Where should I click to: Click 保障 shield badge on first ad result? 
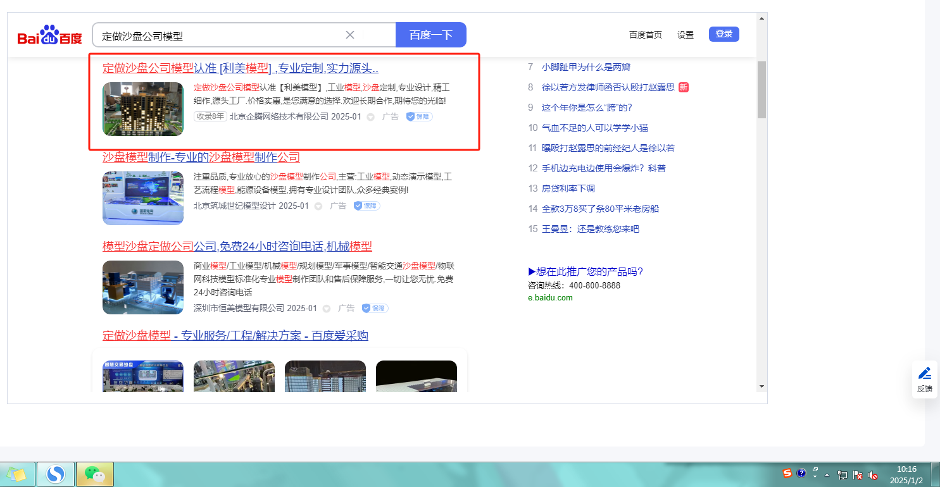(419, 116)
